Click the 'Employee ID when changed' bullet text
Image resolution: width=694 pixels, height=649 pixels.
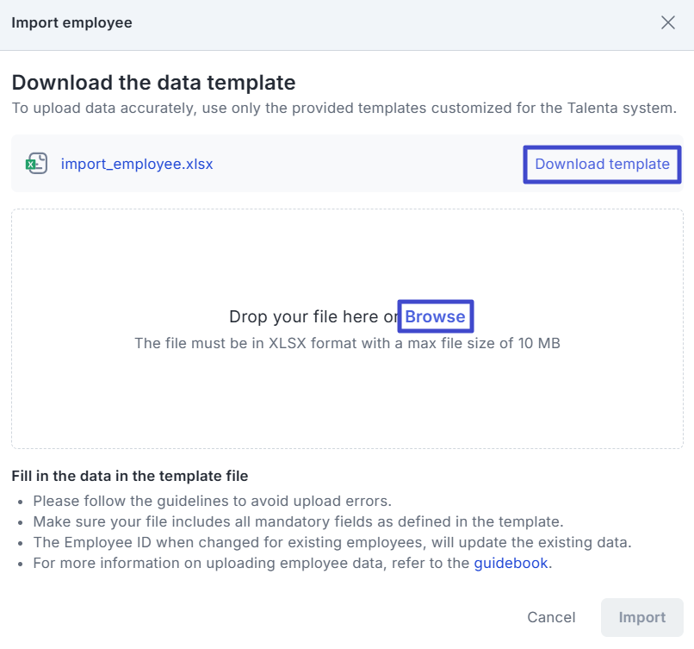coord(332,542)
